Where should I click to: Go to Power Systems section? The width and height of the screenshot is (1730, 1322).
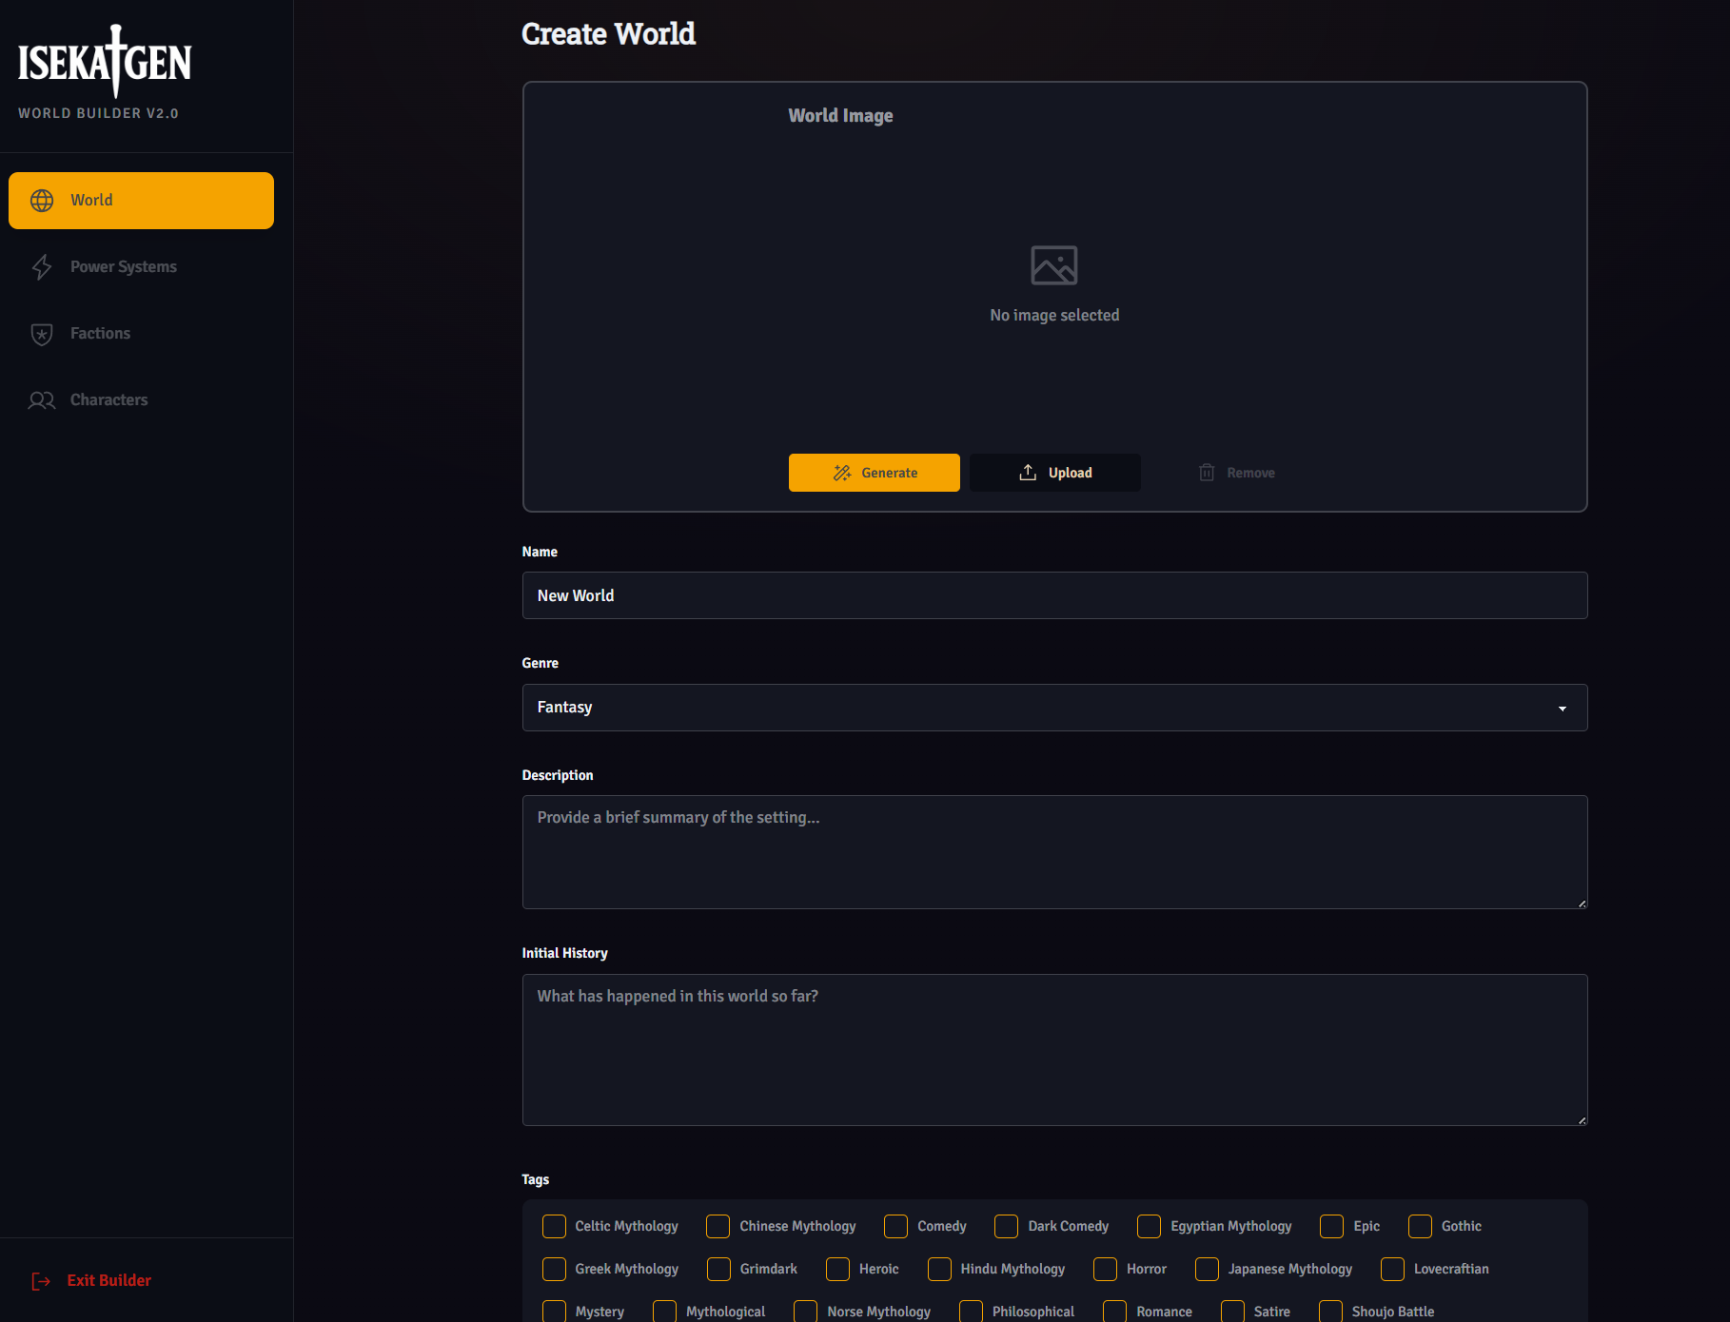(x=141, y=267)
